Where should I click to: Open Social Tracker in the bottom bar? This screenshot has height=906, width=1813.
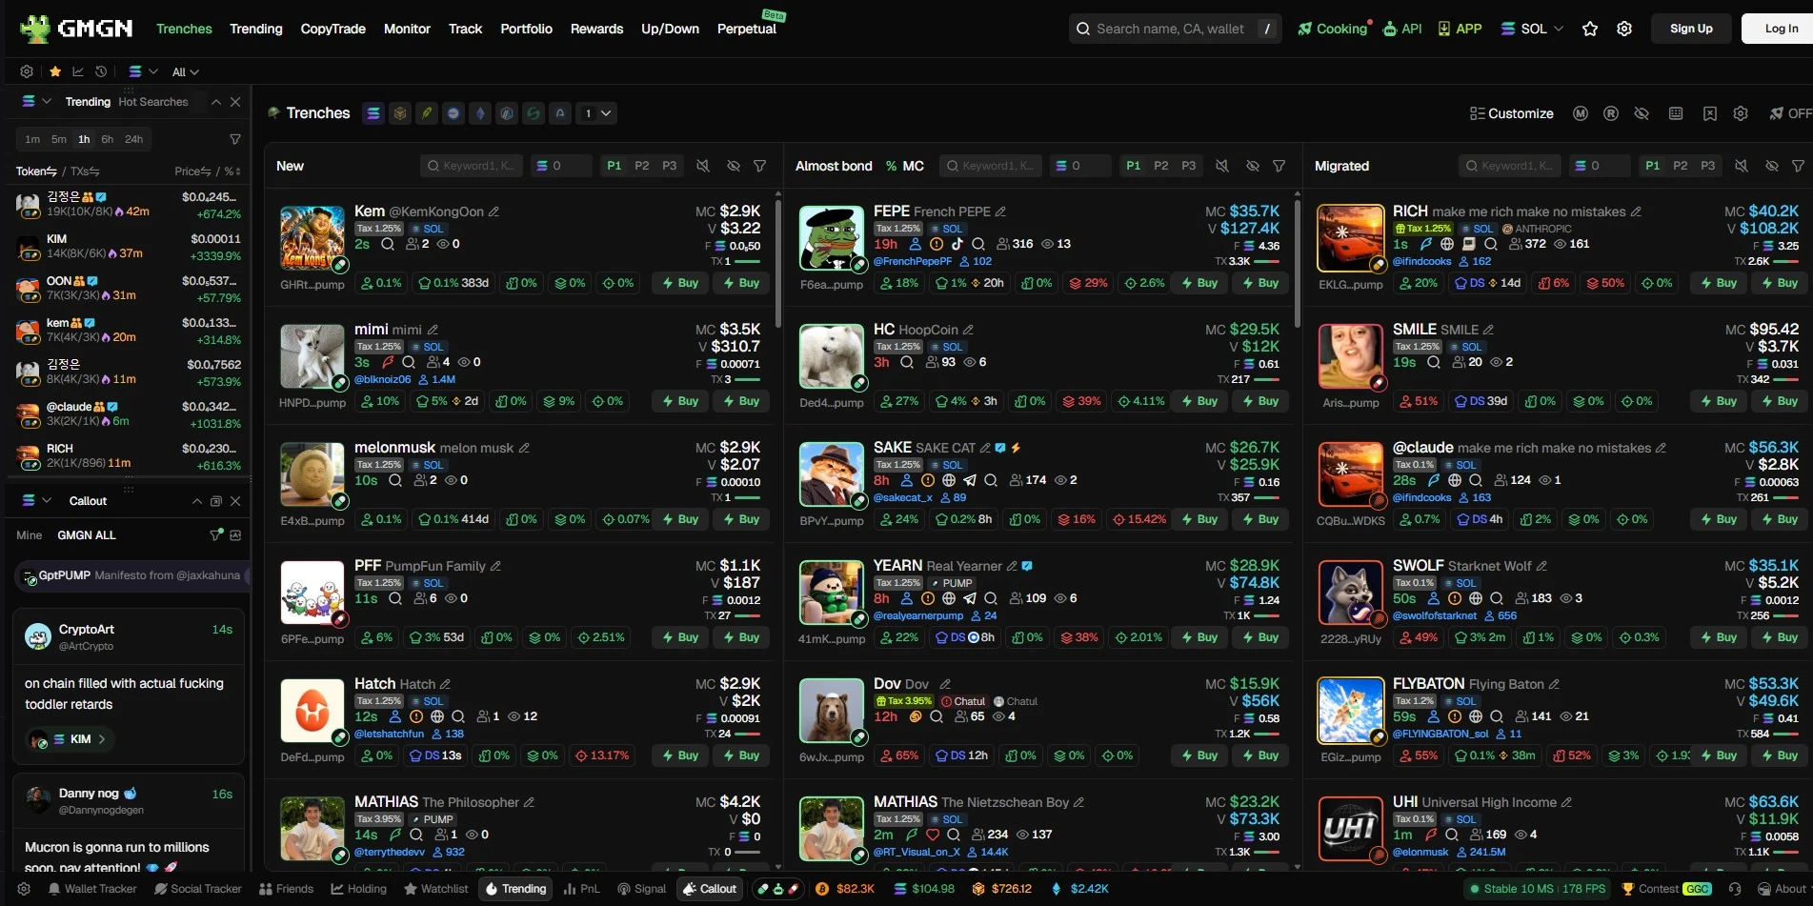(198, 889)
